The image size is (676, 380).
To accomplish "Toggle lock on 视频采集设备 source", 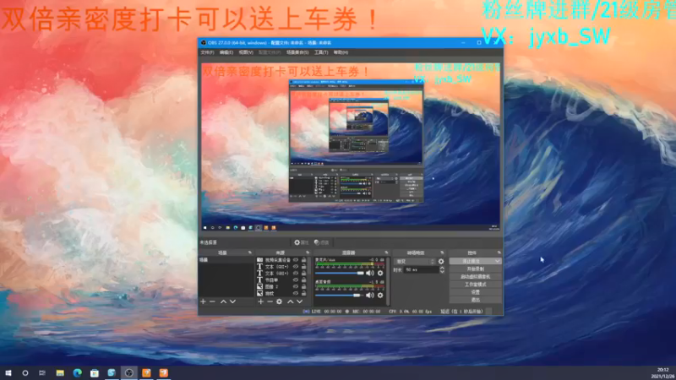I will tap(304, 260).
